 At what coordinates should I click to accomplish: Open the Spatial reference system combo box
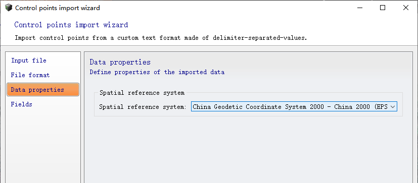(x=294, y=107)
